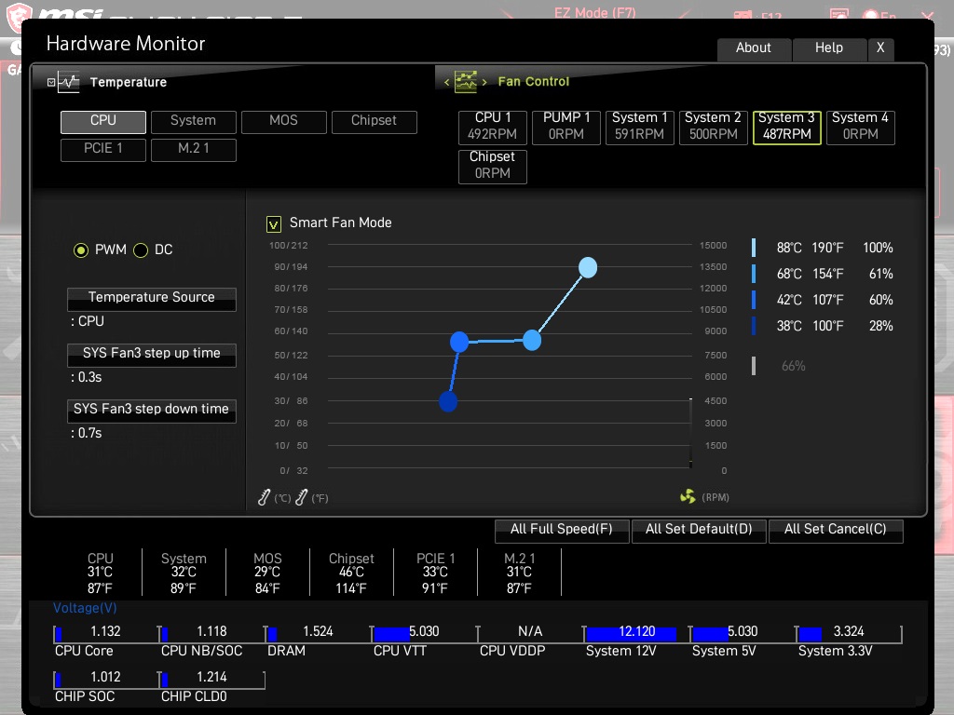Click CPU Core voltage bar 1.132
This screenshot has height=715, width=954.
tap(105, 633)
